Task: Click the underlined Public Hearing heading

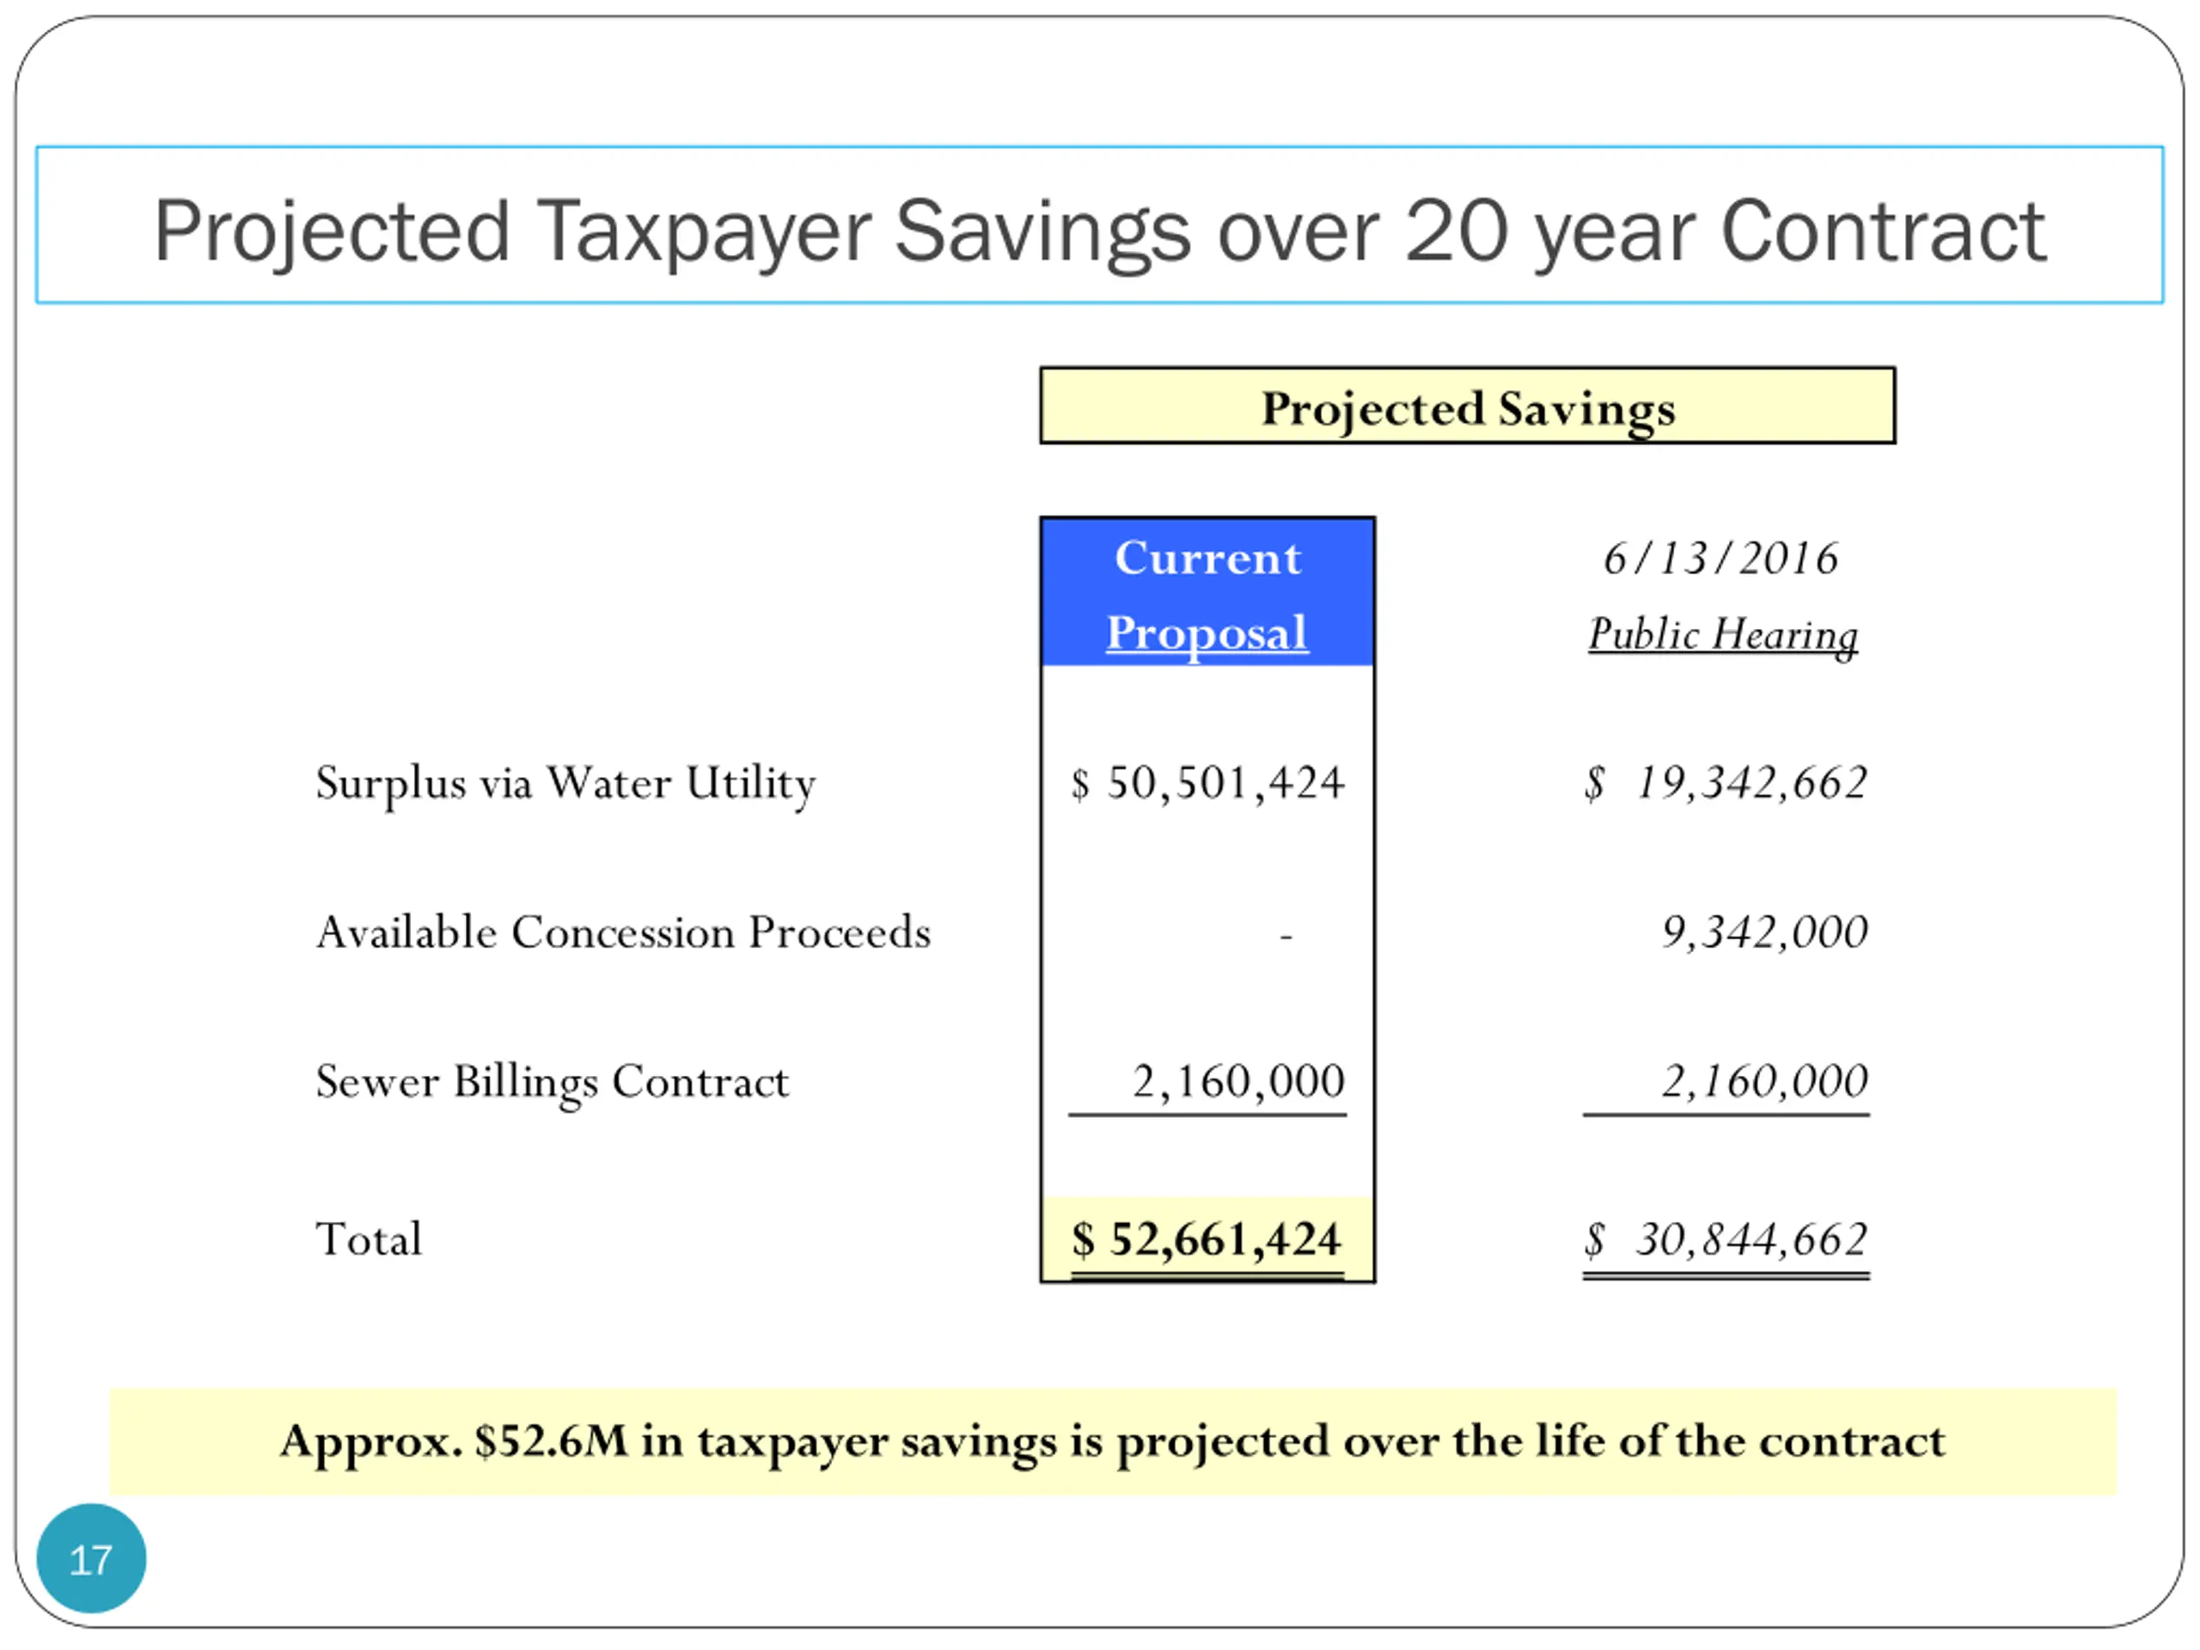Action: (1721, 634)
